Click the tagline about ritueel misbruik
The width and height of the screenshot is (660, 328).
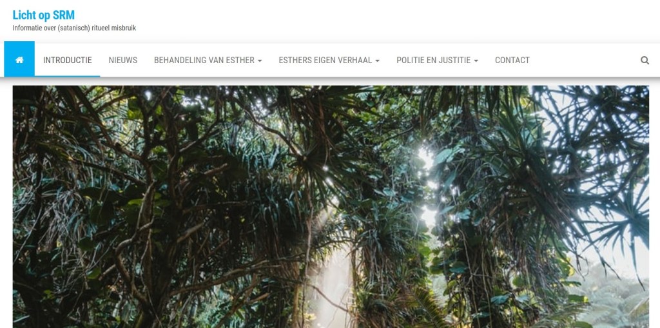74,28
